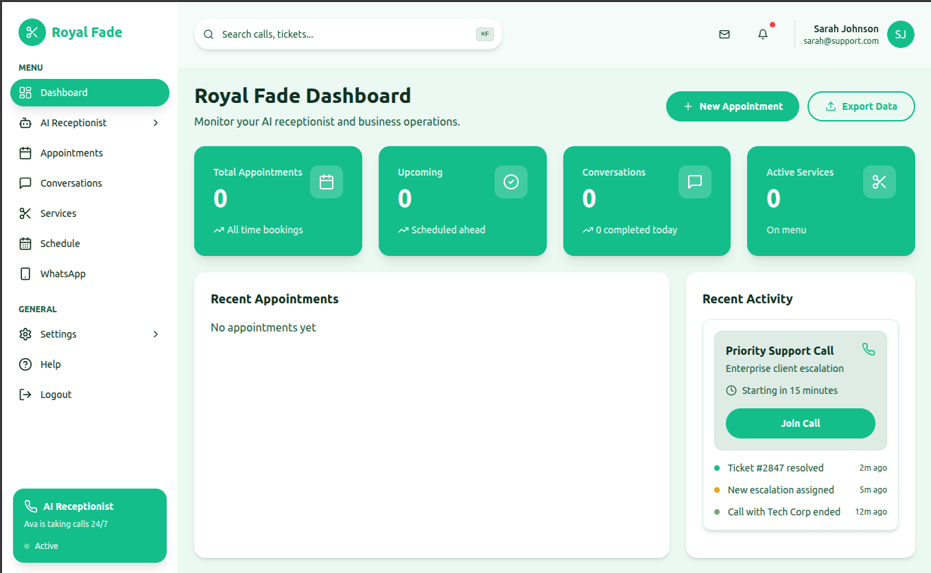Click the calendar icon on Total Appointments card
931x573 pixels.
coord(327,182)
